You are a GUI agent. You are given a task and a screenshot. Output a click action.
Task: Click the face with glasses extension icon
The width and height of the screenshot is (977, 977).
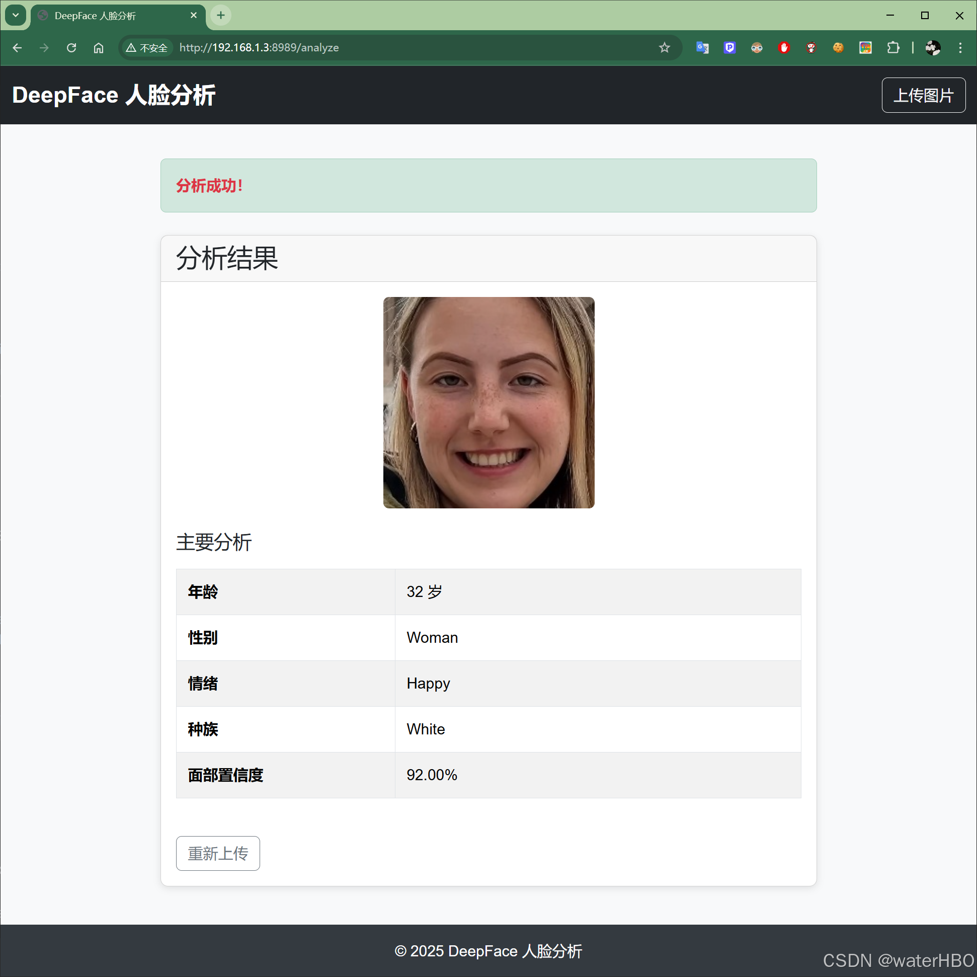pyautogui.click(x=757, y=47)
